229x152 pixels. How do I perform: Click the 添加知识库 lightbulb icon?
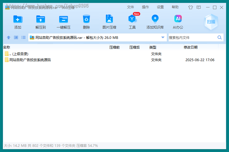(155, 19)
